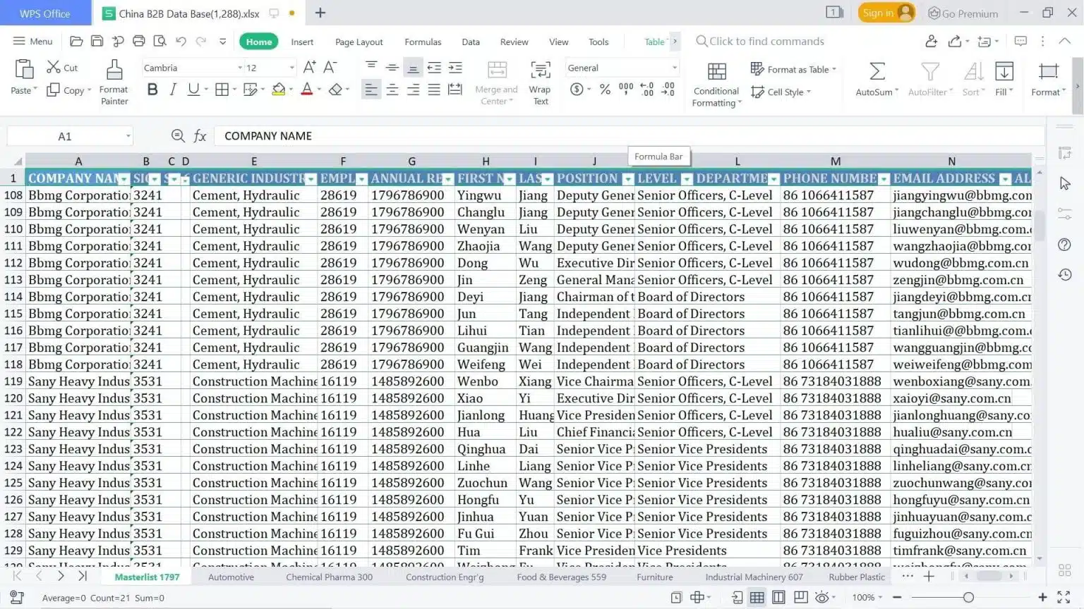The image size is (1084, 609).
Task: Click the Fill down icon
Action: tap(1004, 71)
